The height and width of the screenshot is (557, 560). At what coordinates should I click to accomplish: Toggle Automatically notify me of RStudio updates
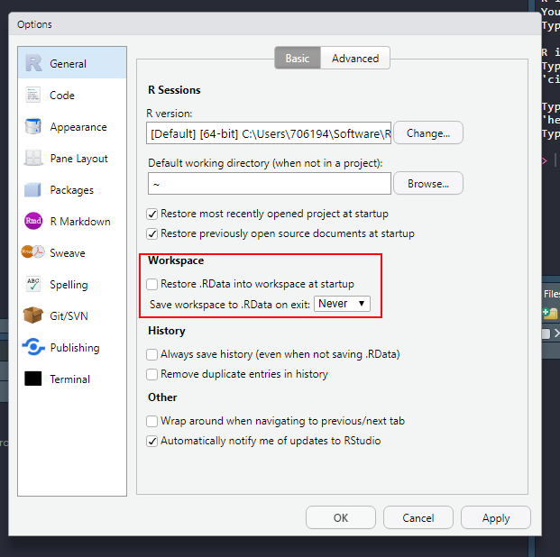coord(152,442)
